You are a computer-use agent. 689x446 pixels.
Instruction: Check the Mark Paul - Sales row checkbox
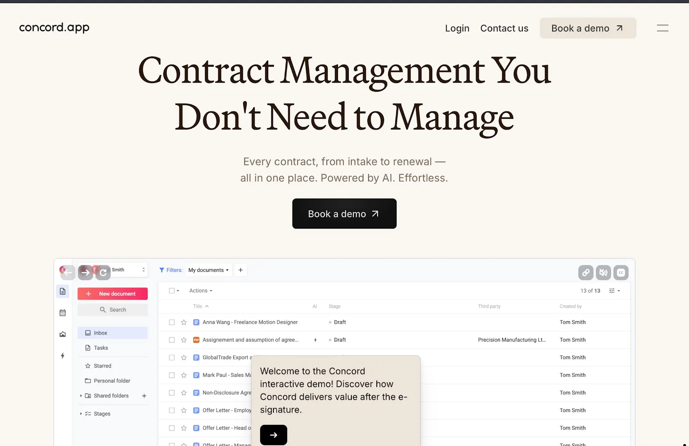coord(172,375)
